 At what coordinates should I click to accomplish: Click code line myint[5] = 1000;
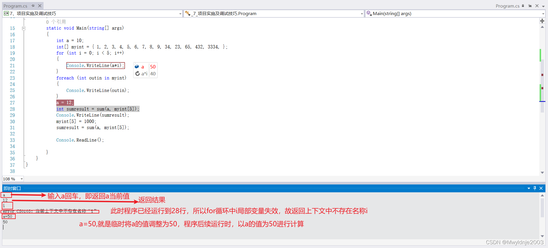pyautogui.click(x=76, y=122)
